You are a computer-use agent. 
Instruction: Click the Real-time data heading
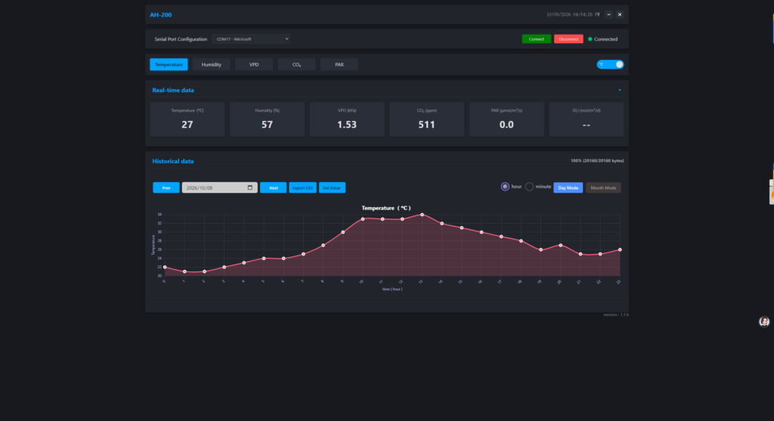pyautogui.click(x=173, y=90)
